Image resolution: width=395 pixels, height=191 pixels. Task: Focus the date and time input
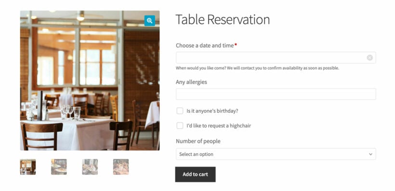(x=276, y=58)
